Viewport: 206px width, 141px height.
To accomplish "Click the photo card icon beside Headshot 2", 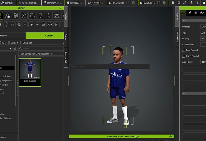I will (159, 3).
